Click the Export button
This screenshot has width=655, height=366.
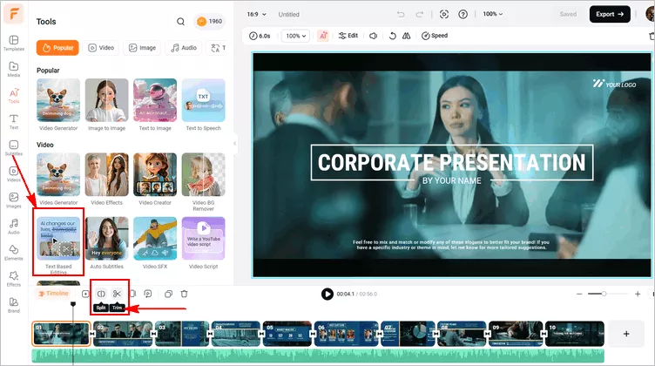[x=610, y=14]
